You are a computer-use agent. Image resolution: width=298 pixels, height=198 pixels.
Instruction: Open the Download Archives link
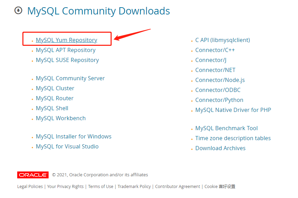(x=220, y=148)
